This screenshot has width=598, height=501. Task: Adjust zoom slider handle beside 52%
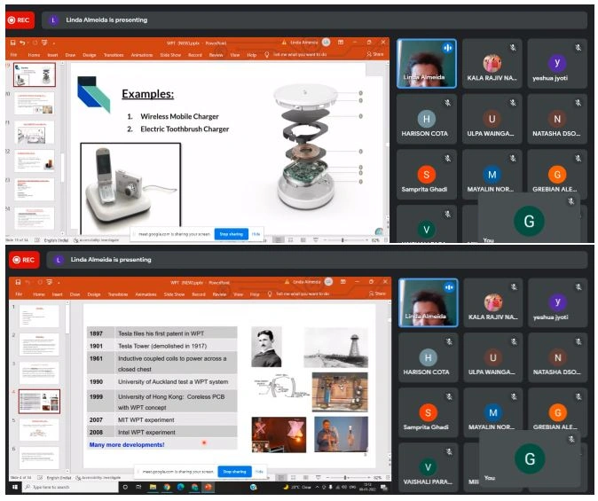345,478
